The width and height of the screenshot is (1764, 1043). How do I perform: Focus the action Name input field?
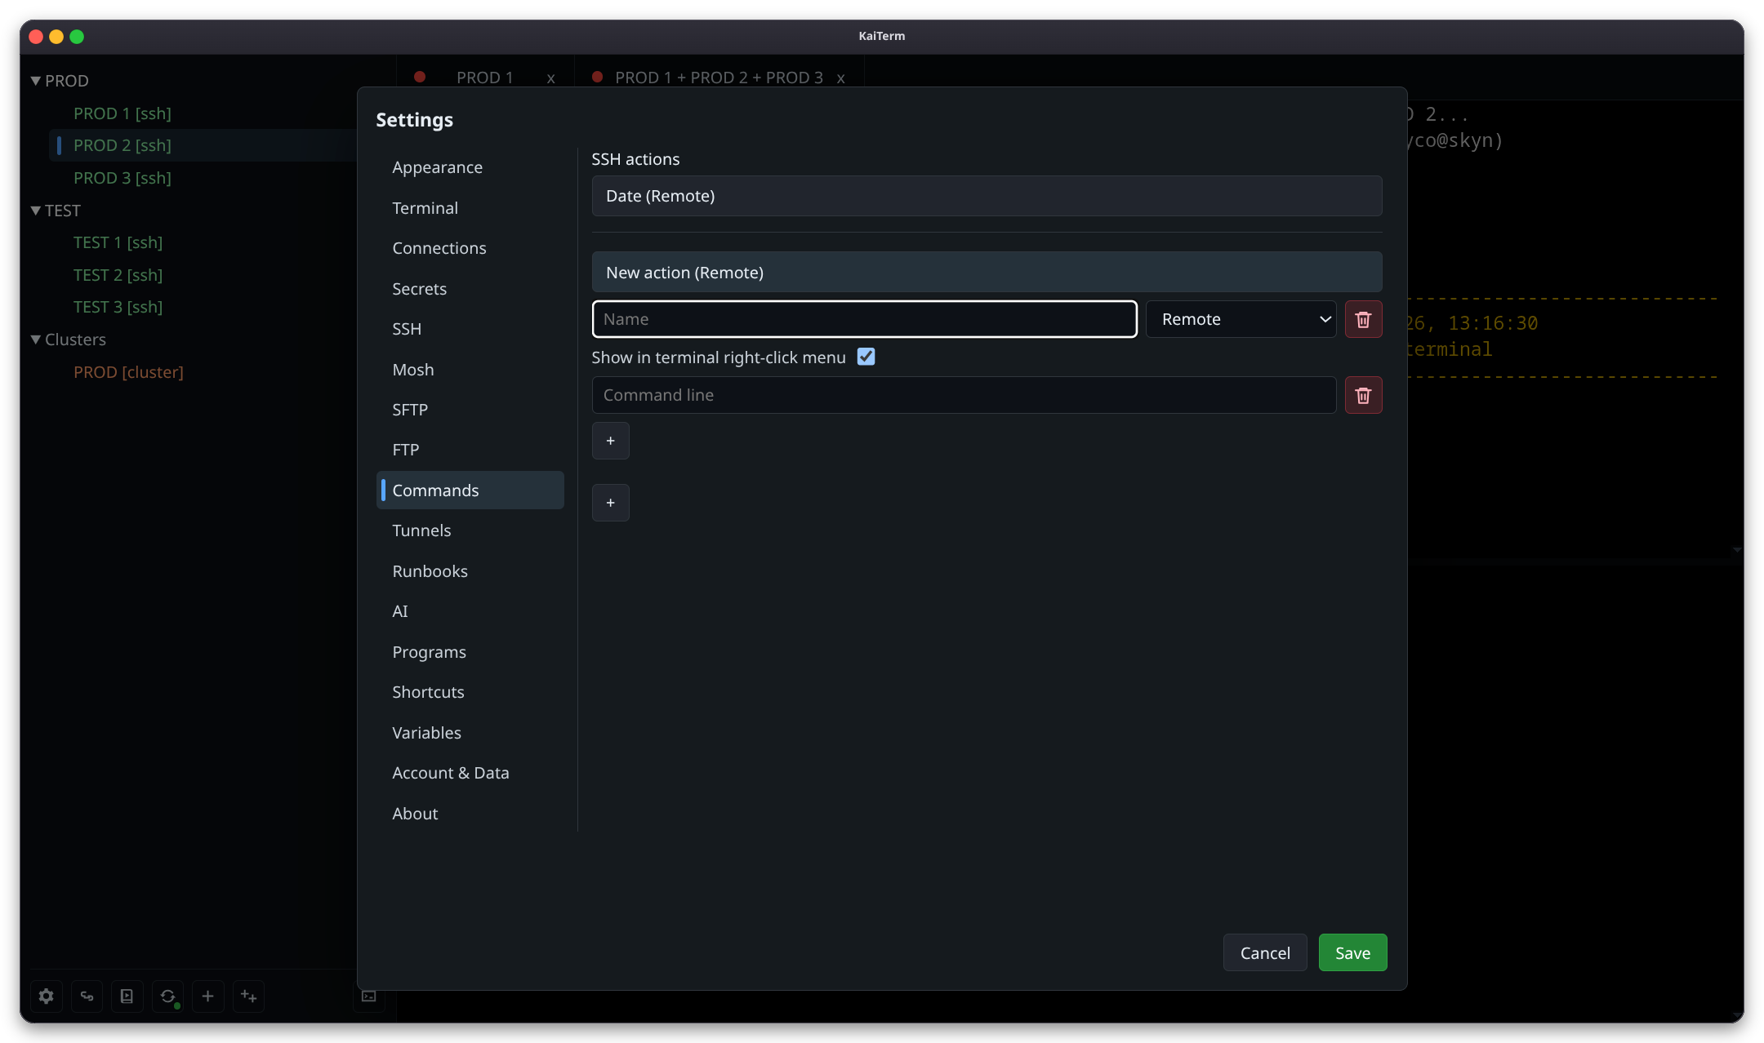[x=864, y=319]
